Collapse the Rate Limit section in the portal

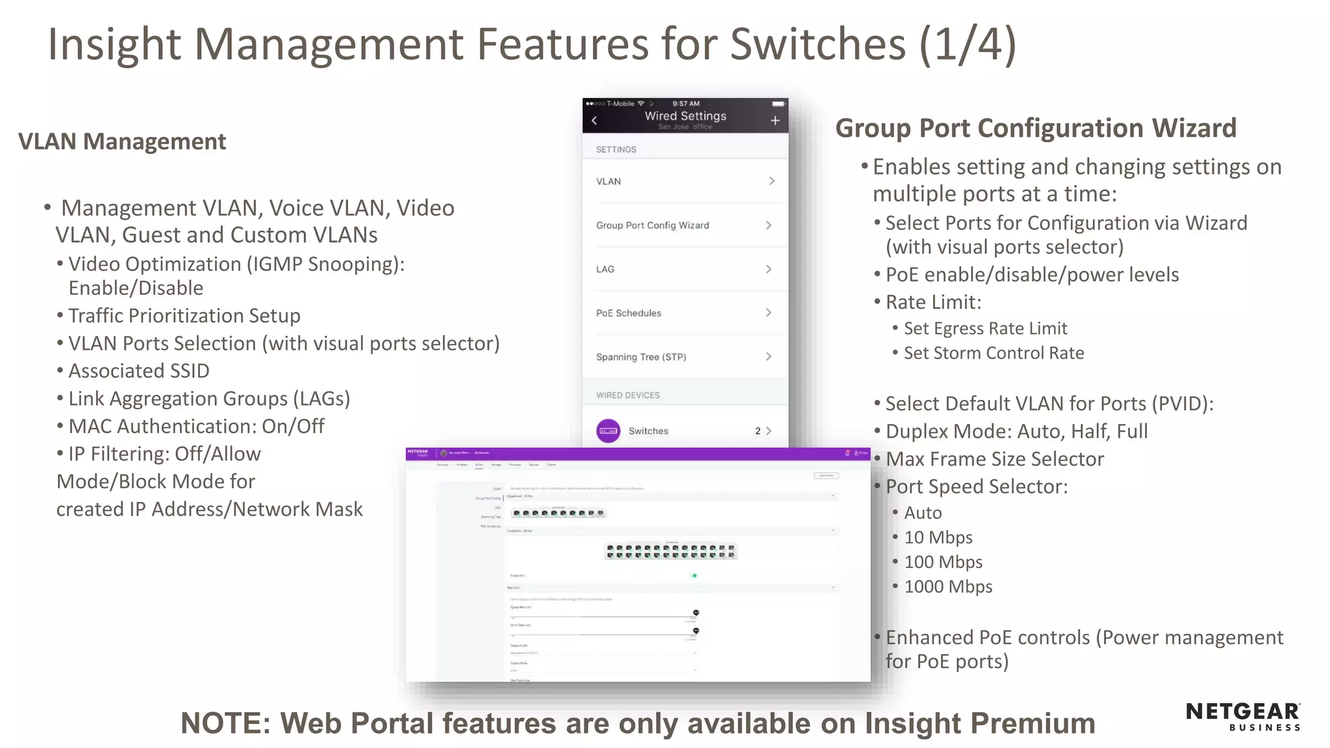tap(833, 588)
